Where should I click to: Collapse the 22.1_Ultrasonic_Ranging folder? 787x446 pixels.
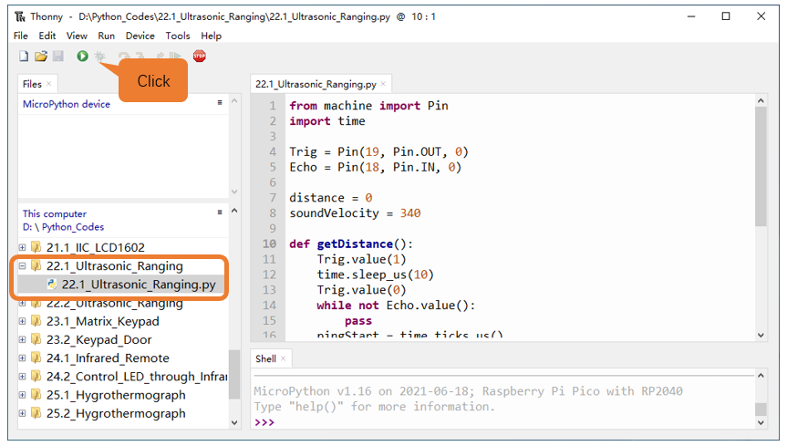(22, 265)
